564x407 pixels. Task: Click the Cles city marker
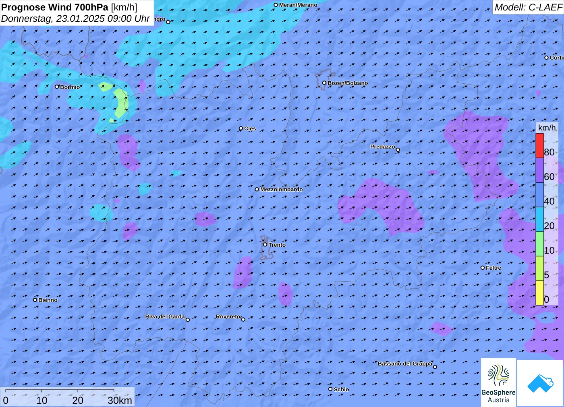pos(241,128)
